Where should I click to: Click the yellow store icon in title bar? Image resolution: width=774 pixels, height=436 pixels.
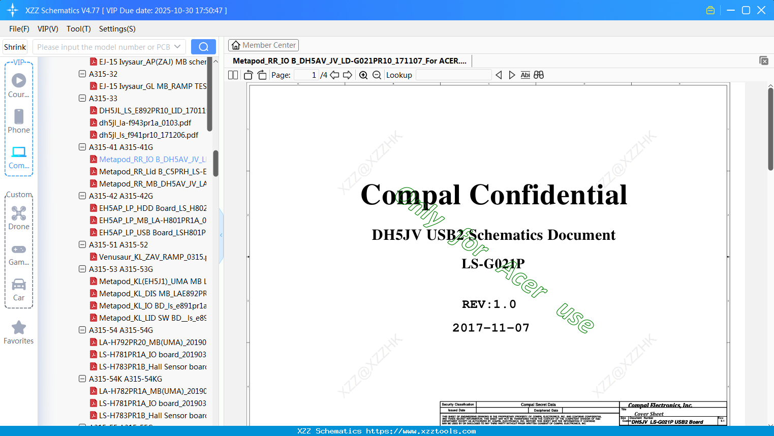point(710,10)
